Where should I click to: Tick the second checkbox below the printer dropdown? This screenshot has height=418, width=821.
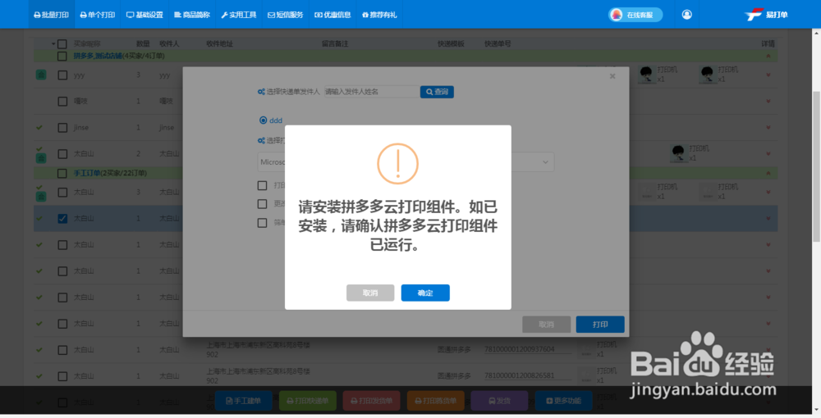[x=263, y=204]
